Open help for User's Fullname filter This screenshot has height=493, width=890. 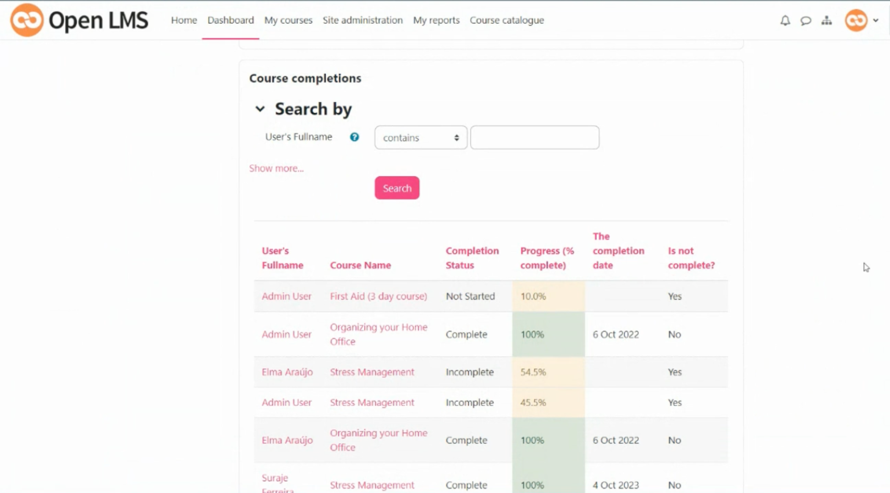(x=354, y=137)
